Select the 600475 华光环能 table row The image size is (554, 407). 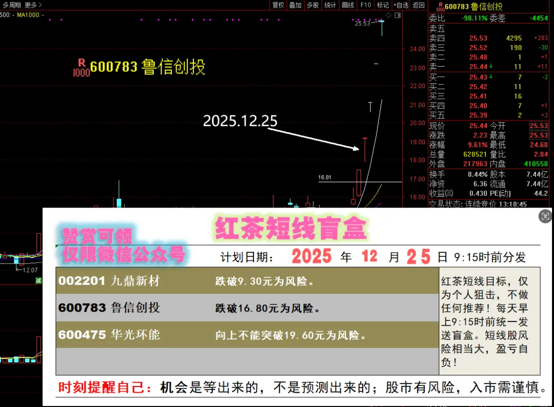click(x=247, y=335)
